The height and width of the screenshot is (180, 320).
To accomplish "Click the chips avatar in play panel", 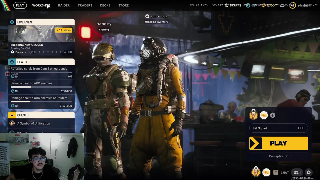I will pos(264,115).
